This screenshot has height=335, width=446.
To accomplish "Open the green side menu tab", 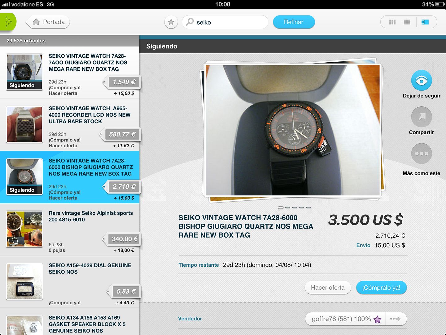I will (8, 22).
